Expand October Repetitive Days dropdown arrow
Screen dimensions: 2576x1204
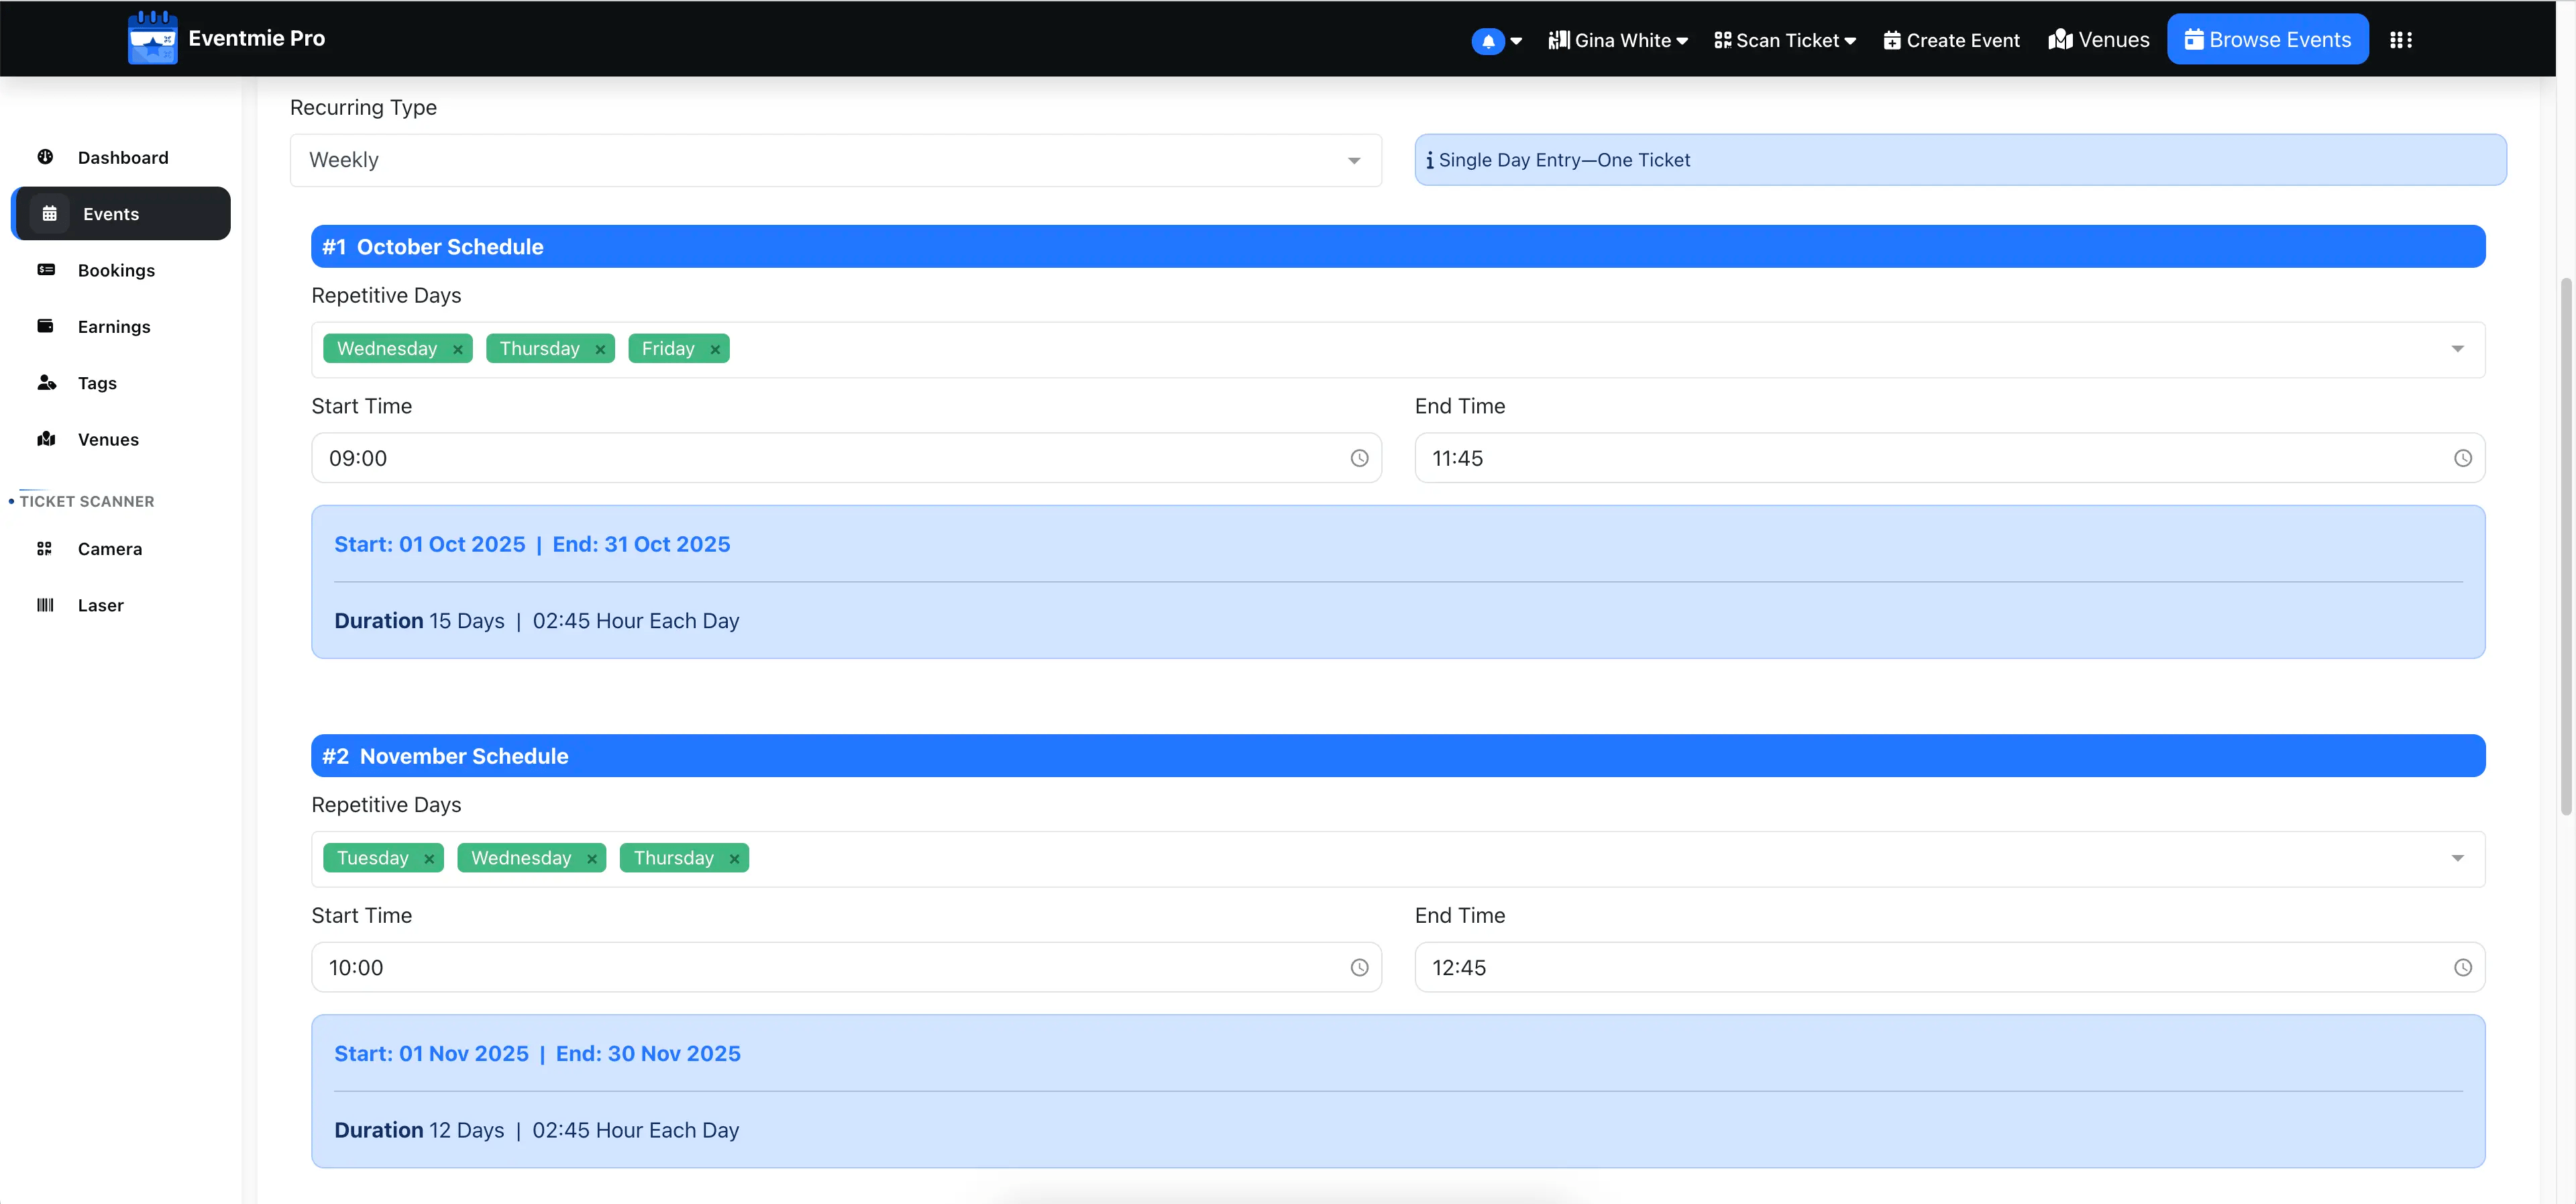[2457, 348]
